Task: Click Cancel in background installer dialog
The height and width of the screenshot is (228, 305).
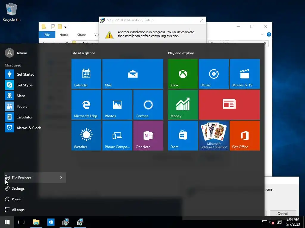Action: (x=283, y=213)
